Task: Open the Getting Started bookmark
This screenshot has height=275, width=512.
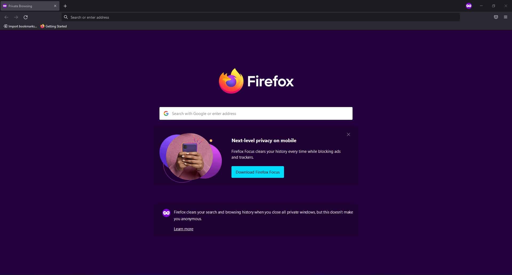Action: (x=54, y=26)
